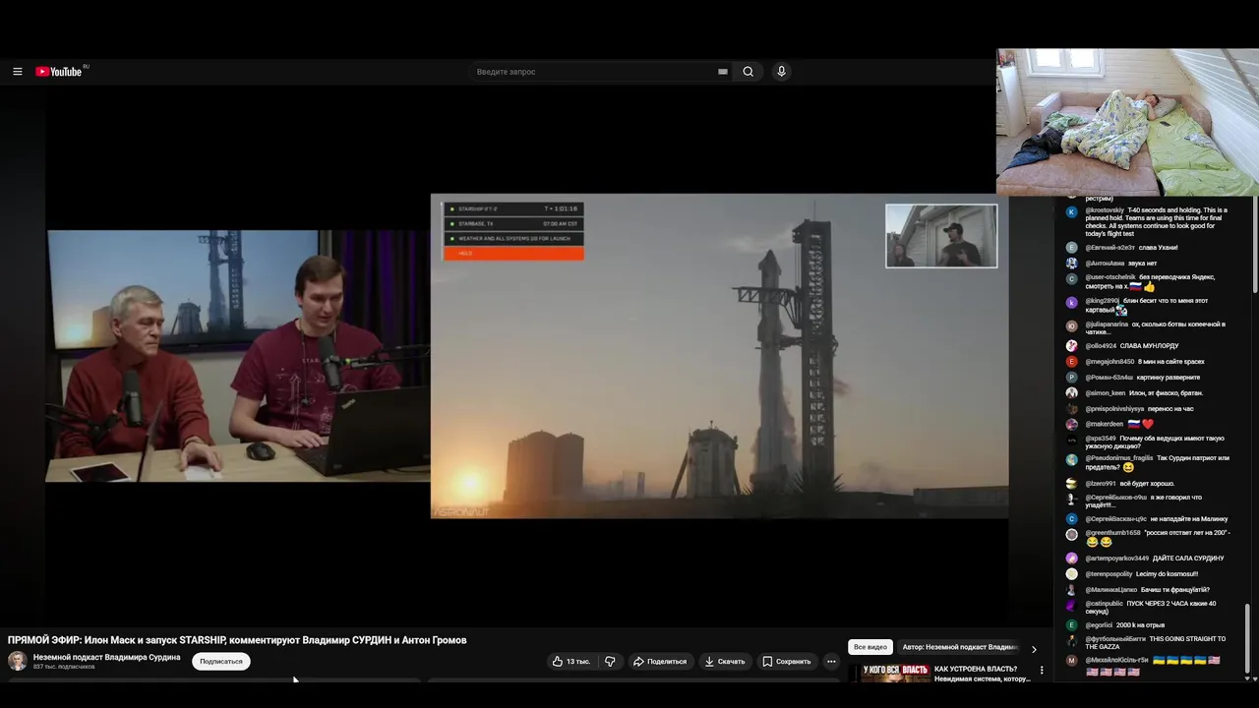Focus the 'Введите запрос' search field

[x=595, y=72]
